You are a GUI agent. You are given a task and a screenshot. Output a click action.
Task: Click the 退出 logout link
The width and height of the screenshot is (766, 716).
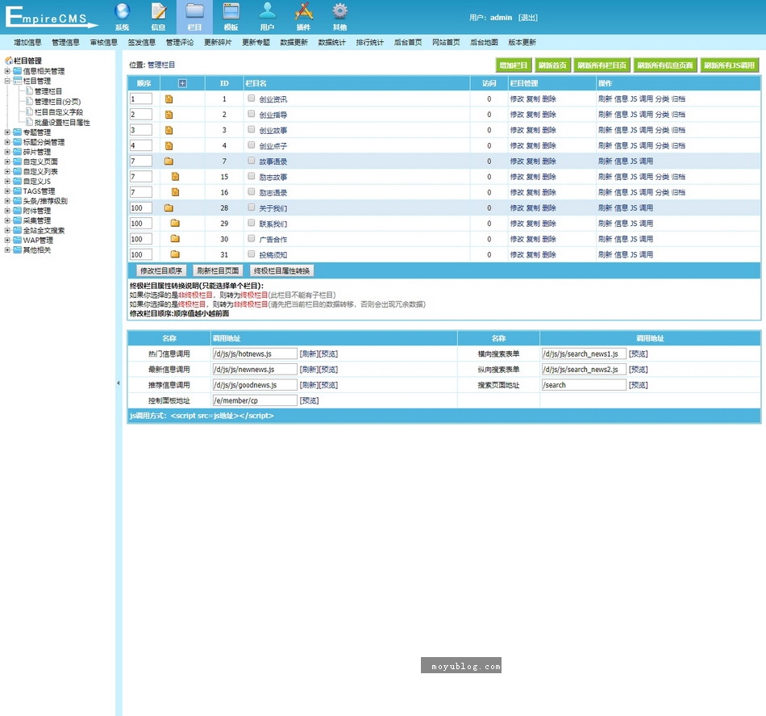pos(527,18)
